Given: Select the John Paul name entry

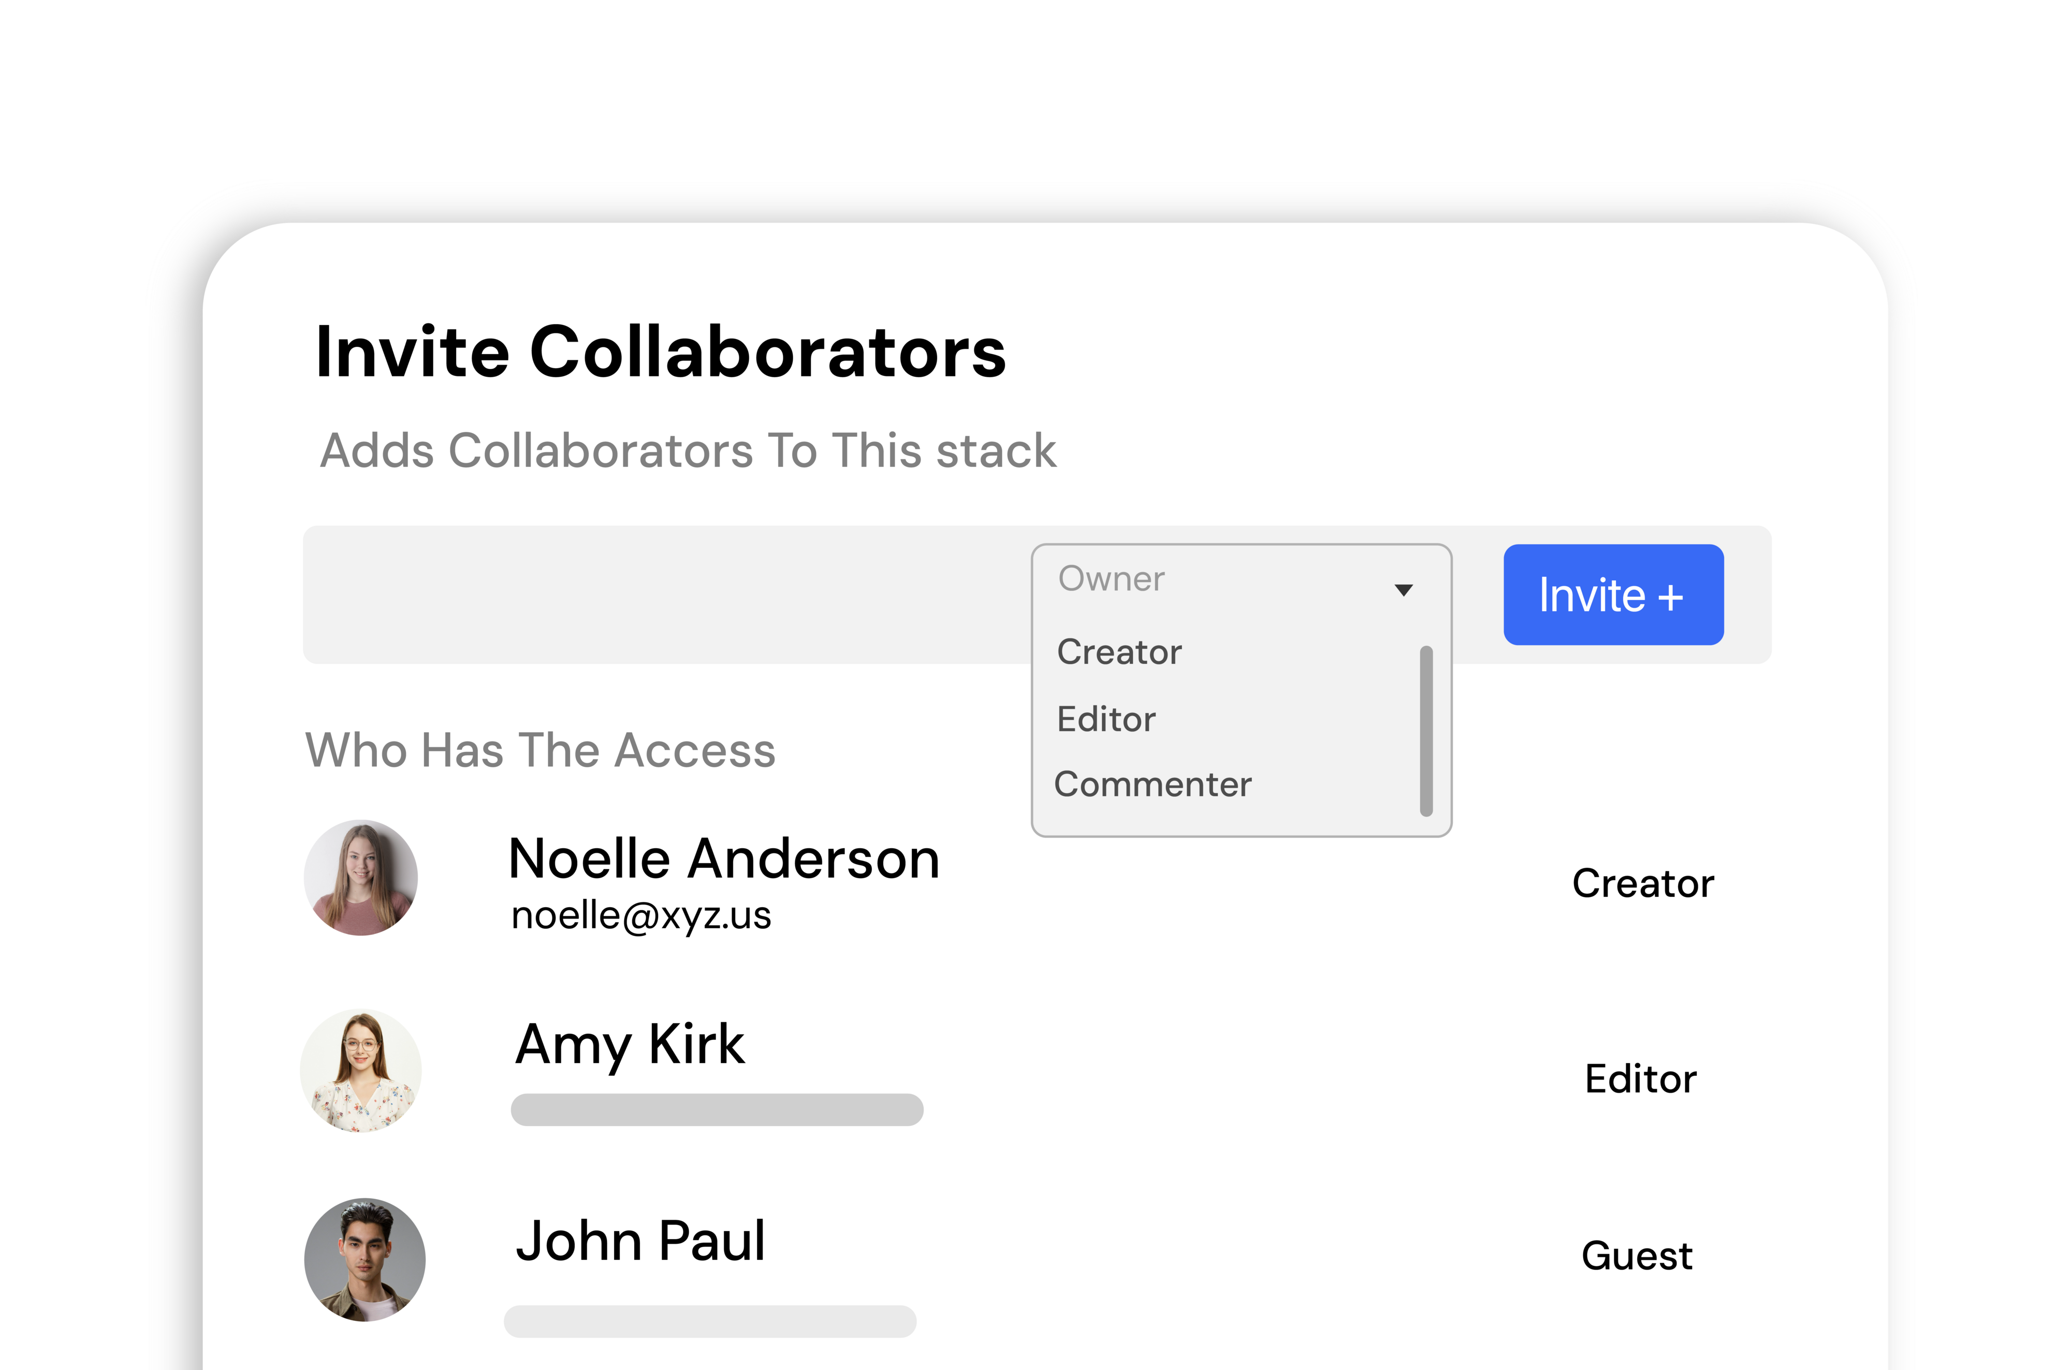Looking at the screenshot, I should click(640, 1241).
